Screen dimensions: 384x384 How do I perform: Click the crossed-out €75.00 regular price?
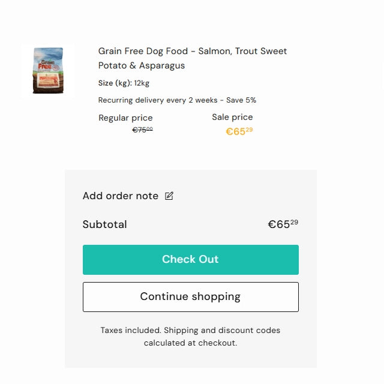click(x=142, y=130)
